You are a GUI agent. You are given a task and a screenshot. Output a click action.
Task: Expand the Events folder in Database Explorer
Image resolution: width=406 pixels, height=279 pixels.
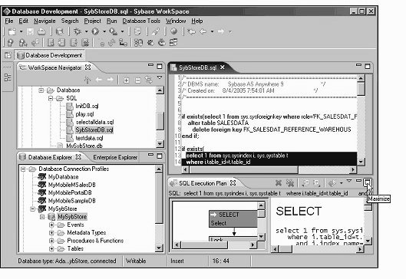click(51, 225)
